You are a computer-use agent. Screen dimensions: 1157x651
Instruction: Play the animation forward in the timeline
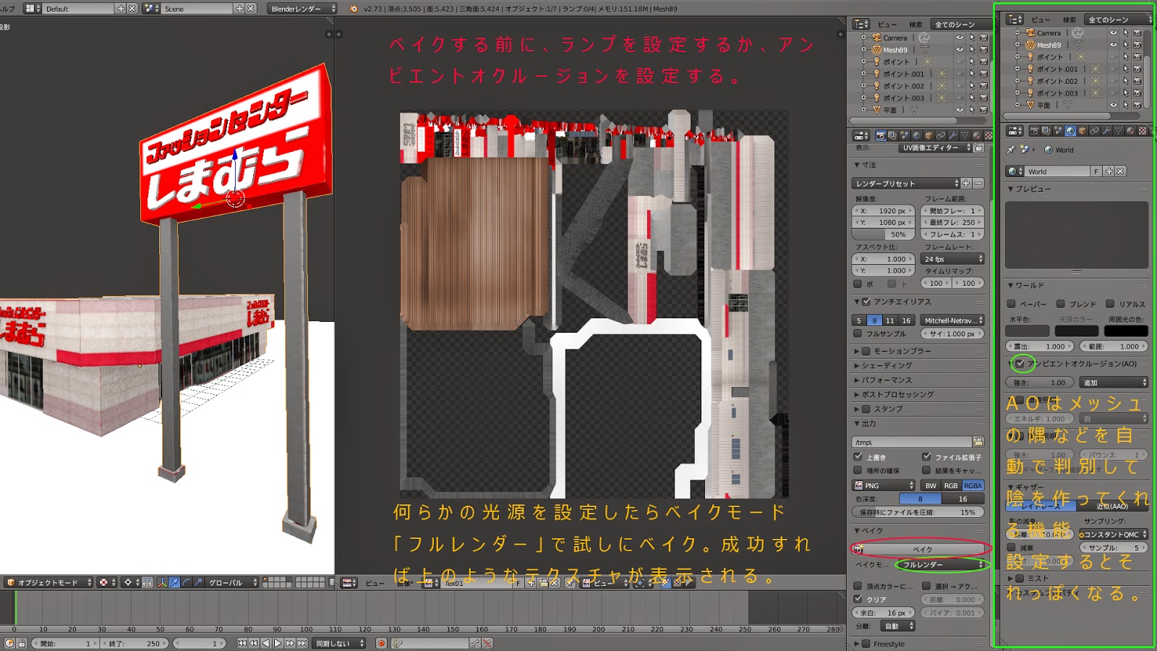(x=277, y=643)
